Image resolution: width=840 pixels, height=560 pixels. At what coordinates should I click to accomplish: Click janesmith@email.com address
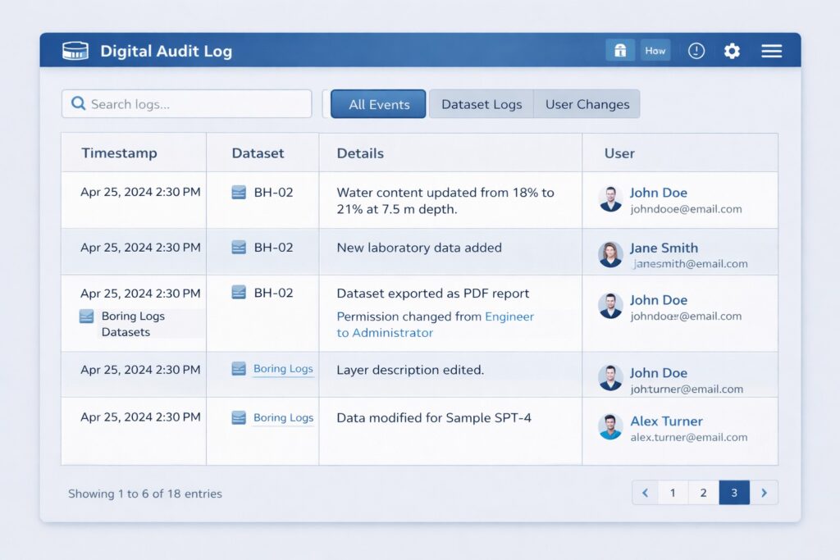pos(691,264)
